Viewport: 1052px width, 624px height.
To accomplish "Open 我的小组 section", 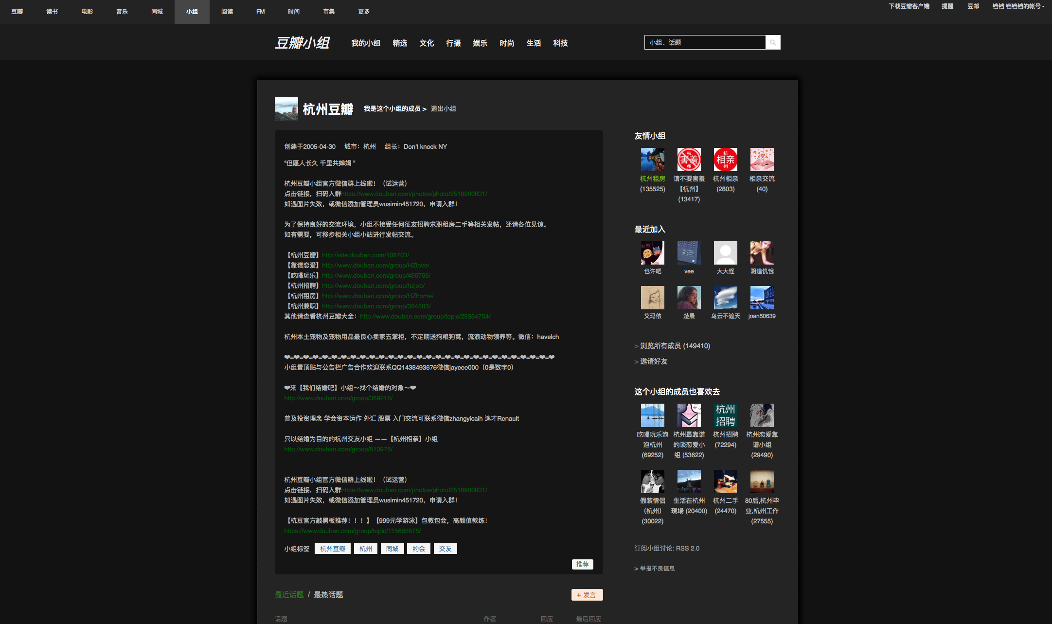I will point(366,43).
